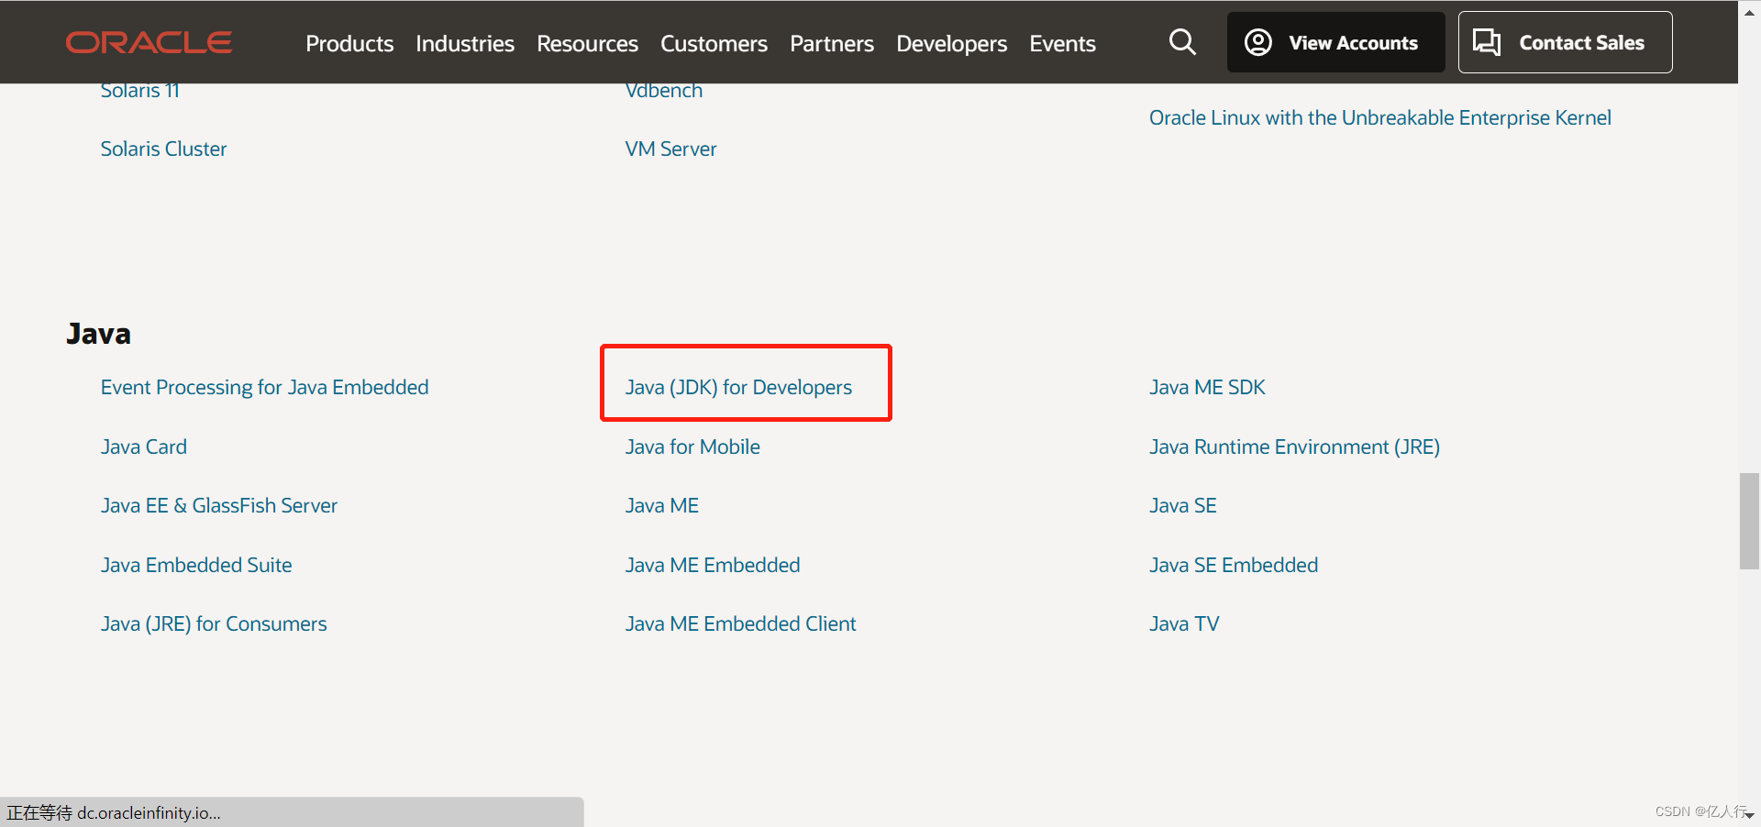
Task: Click the View Accounts button
Action: [1335, 42]
